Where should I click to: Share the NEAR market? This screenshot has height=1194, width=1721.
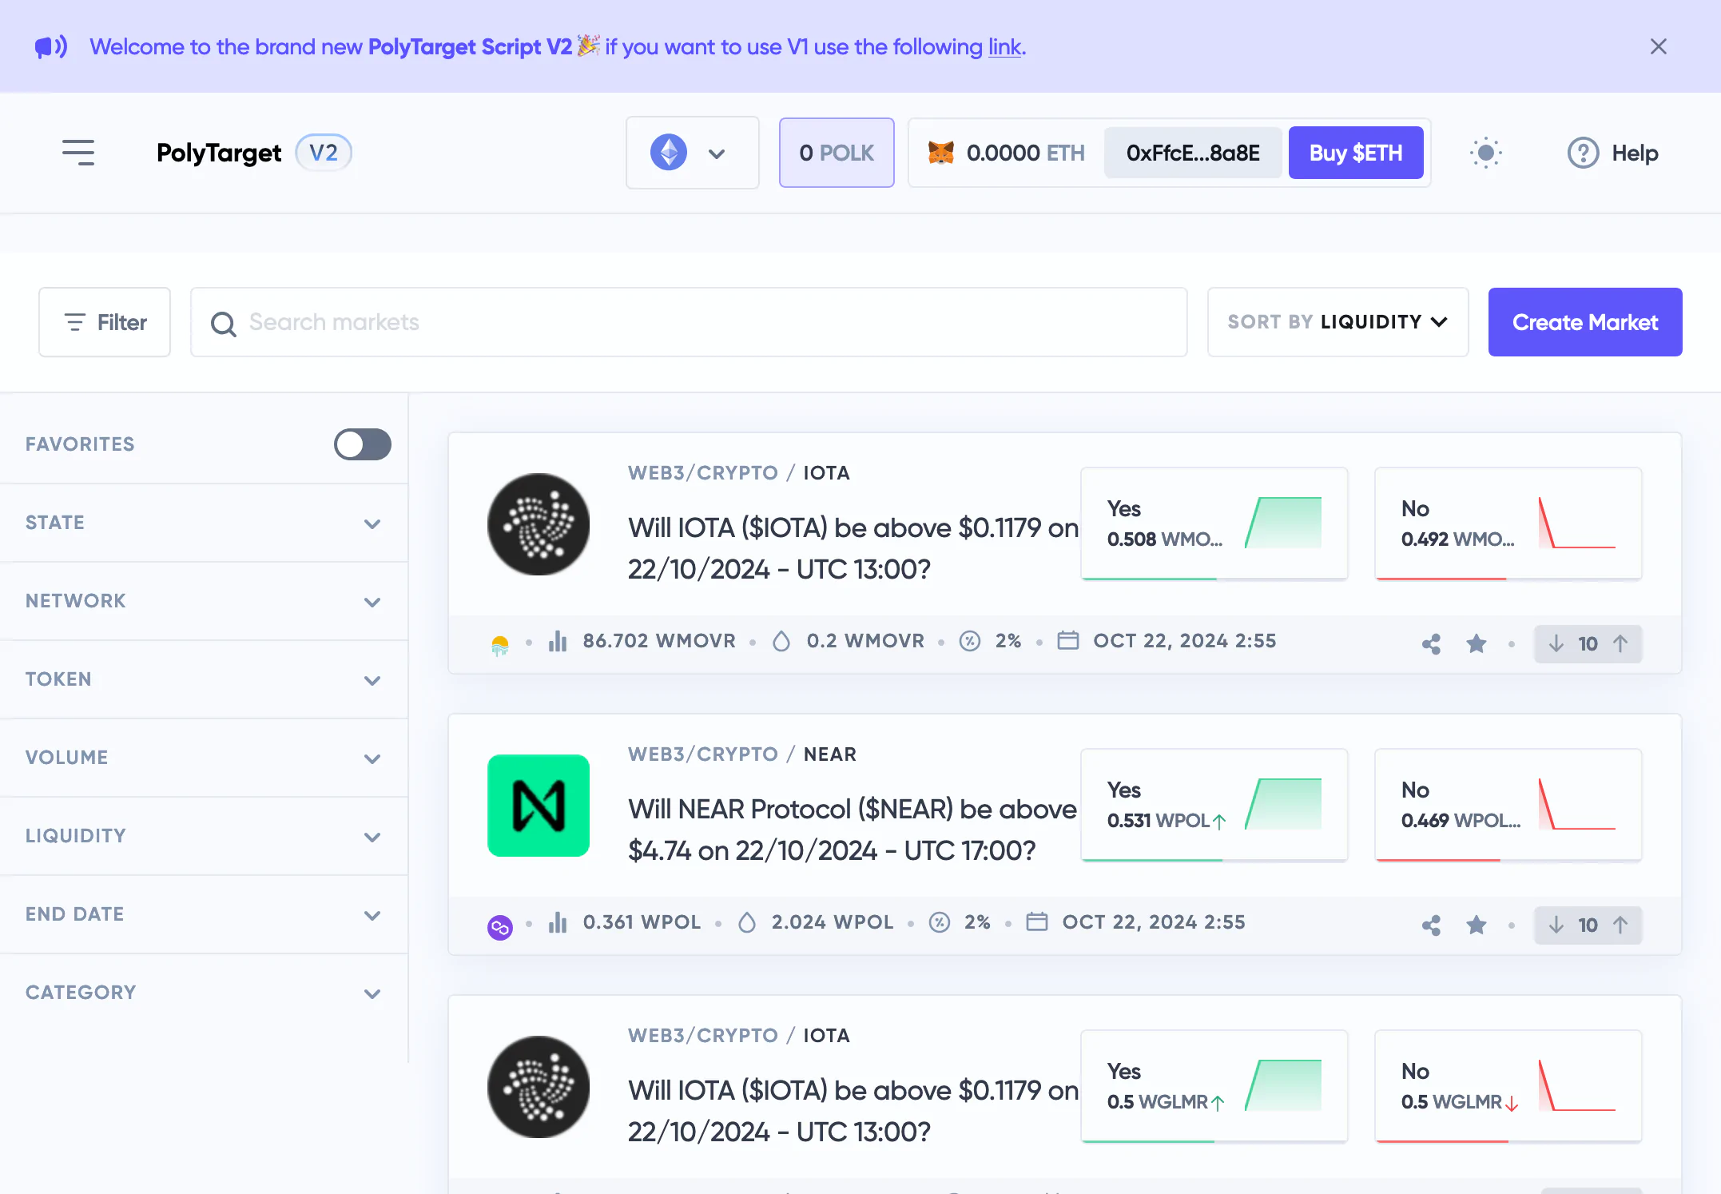(x=1432, y=925)
